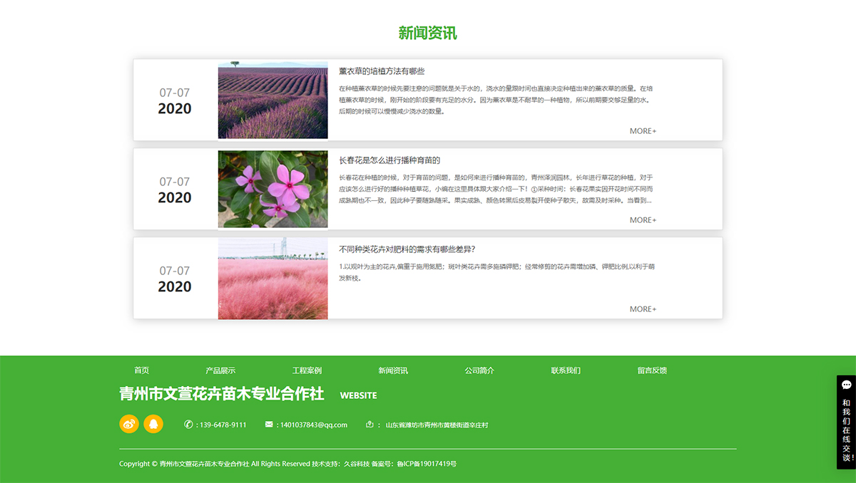The width and height of the screenshot is (856, 483).
Task: Click the 新闻资讯 section heading
Action: tap(428, 33)
